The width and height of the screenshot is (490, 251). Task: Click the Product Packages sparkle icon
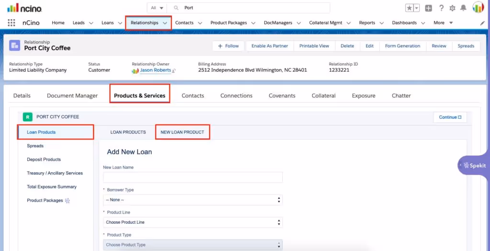67,201
